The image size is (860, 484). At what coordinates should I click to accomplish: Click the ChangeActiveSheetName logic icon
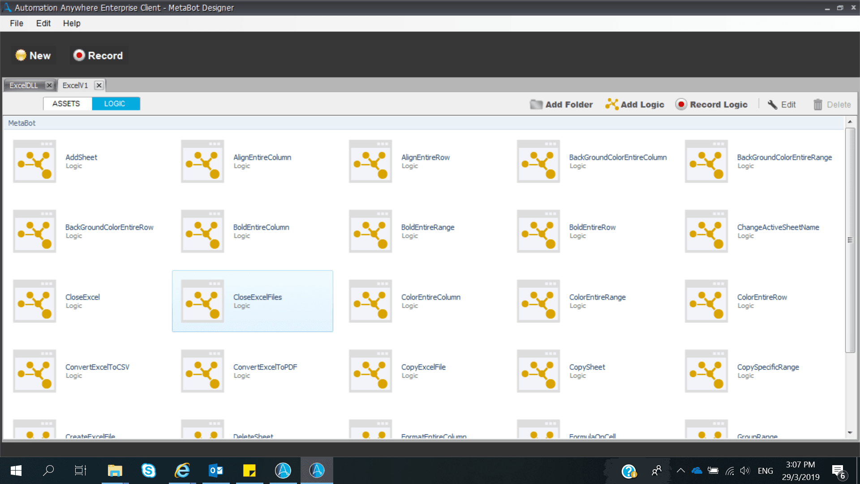[706, 231]
